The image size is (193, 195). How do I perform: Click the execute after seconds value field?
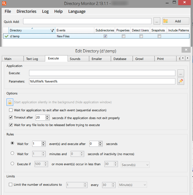tap(94, 144)
